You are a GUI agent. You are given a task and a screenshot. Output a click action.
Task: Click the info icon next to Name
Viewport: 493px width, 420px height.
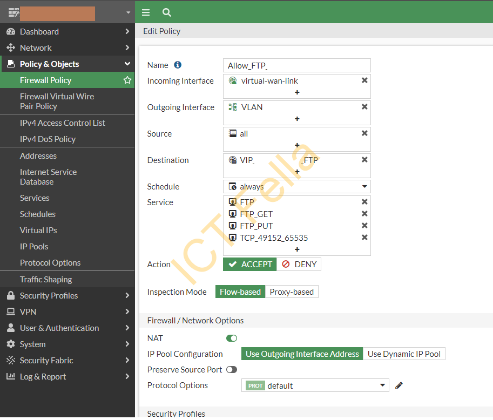pyautogui.click(x=178, y=65)
